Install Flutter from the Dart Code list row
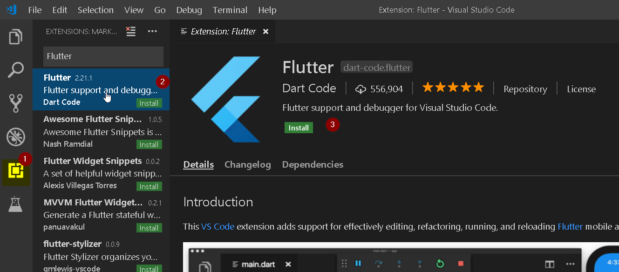The height and width of the screenshot is (272, 619). (149, 103)
